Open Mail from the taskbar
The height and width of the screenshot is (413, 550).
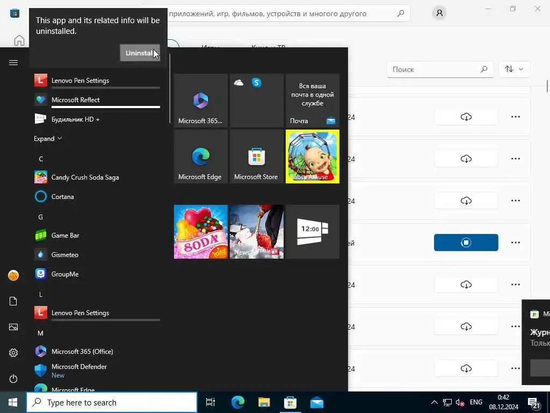click(x=317, y=402)
